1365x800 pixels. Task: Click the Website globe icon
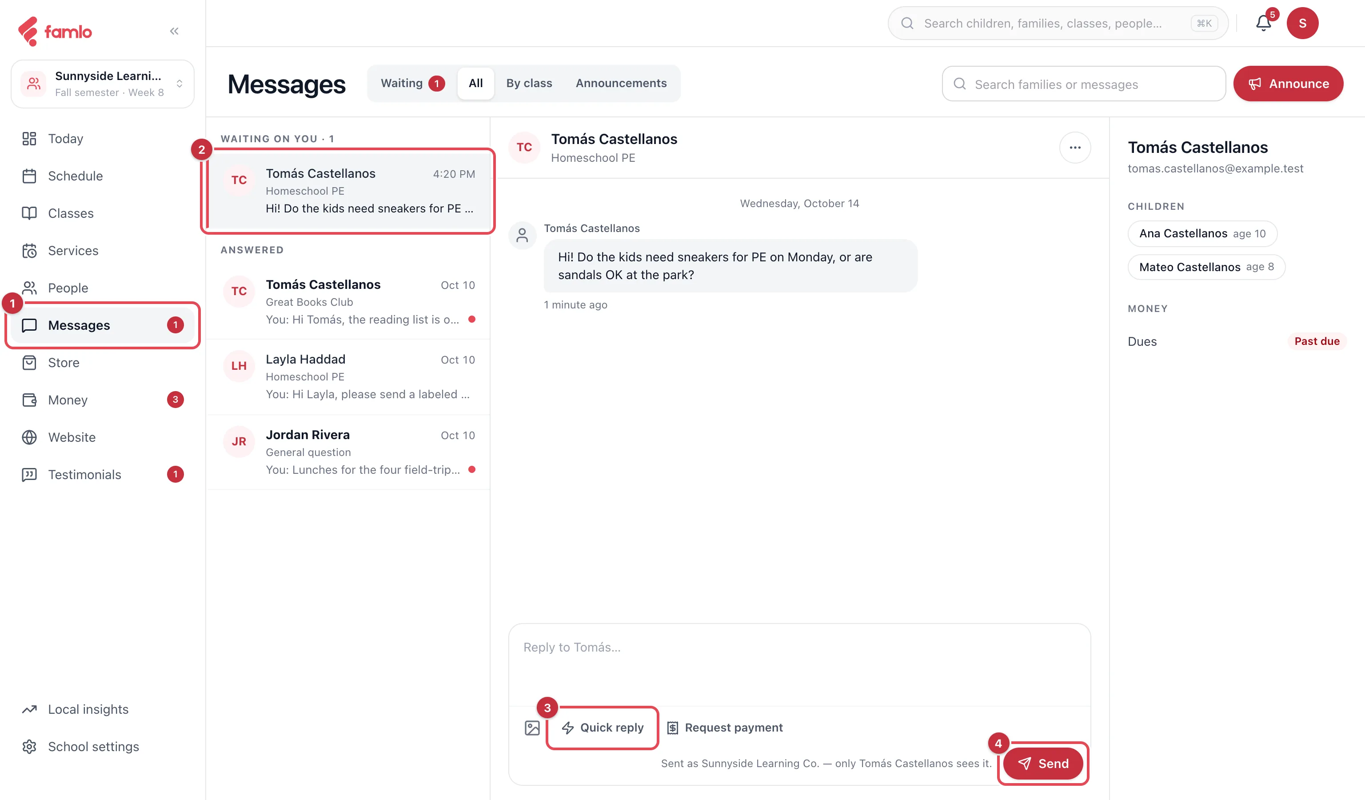[x=29, y=437]
